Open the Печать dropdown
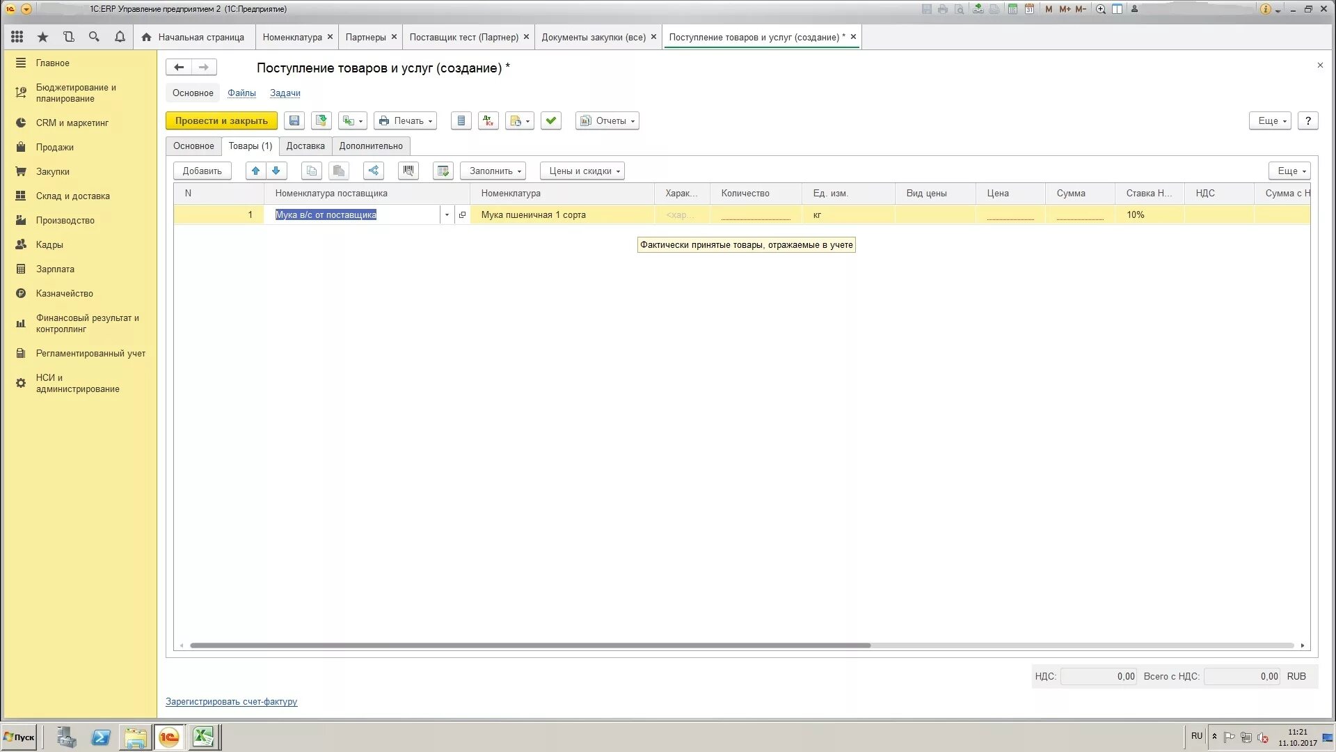Viewport: 1336px width, 752px height. [406, 120]
